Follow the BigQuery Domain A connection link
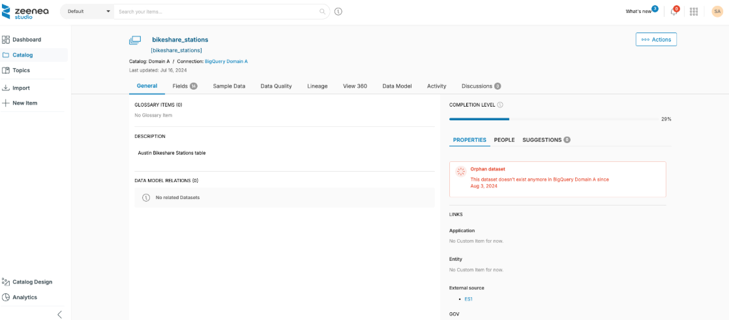The width and height of the screenshot is (729, 320). pos(226,61)
